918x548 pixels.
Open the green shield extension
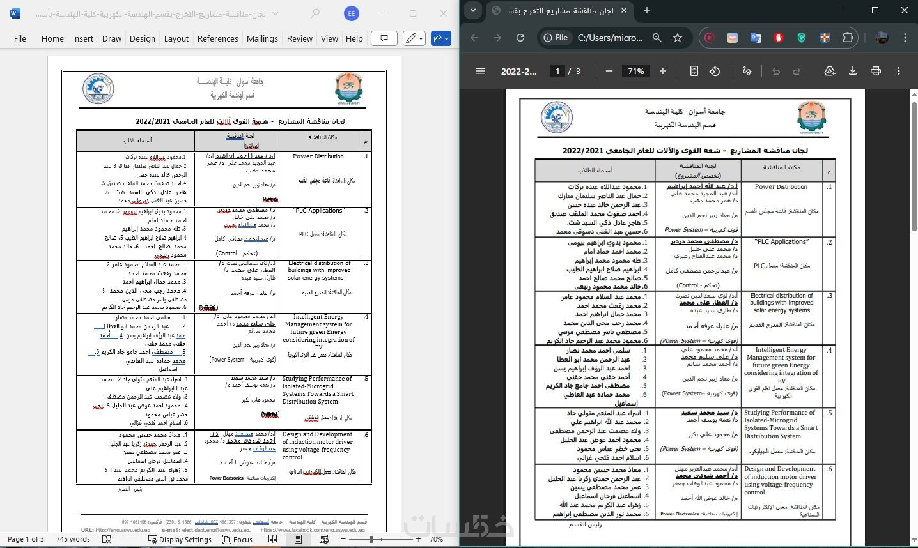pos(802,38)
